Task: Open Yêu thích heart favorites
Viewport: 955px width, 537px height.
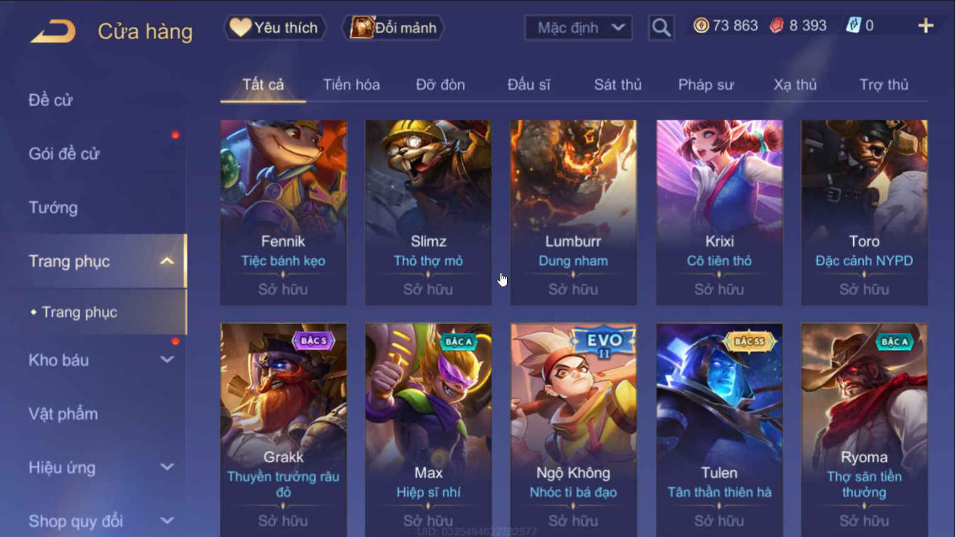Action: tap(275, 27)
